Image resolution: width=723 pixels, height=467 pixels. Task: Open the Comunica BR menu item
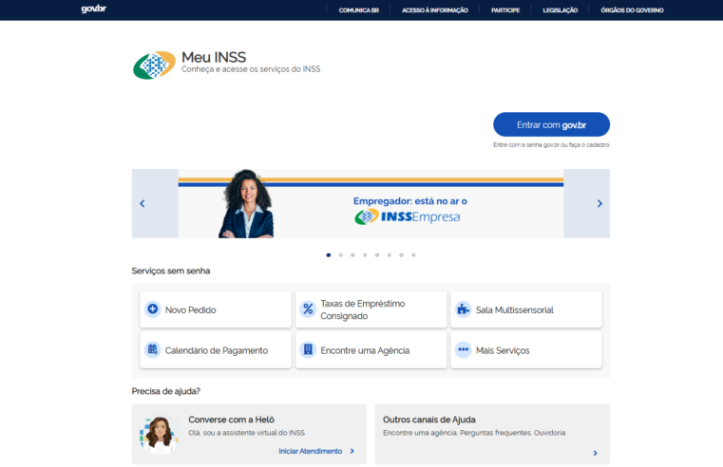[x=359, y=10]
